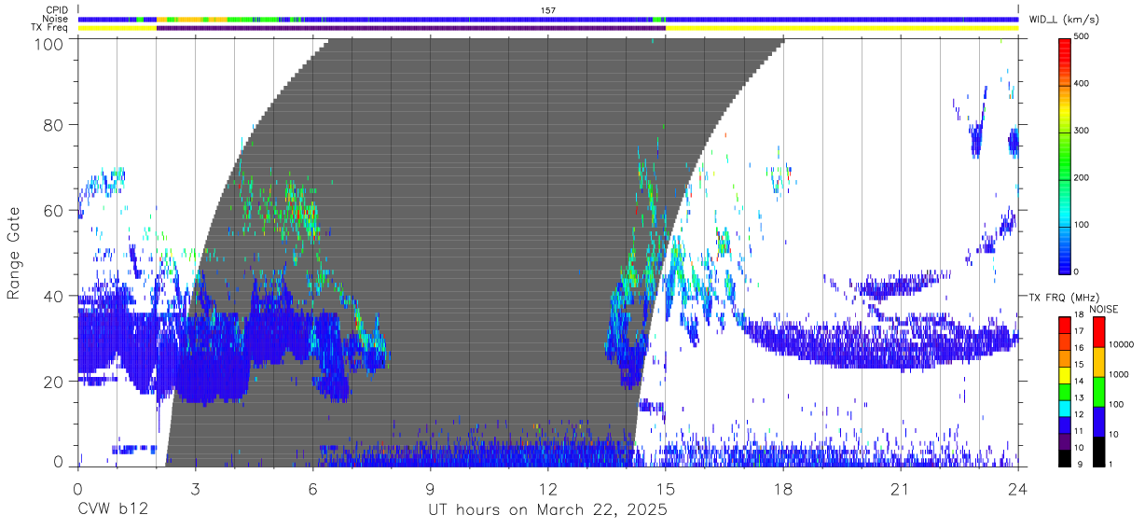The height and width of the screenshot is (529, 1145).
Task: Click the 9 hour tick on the UT axis
Action: pos(431,488)
